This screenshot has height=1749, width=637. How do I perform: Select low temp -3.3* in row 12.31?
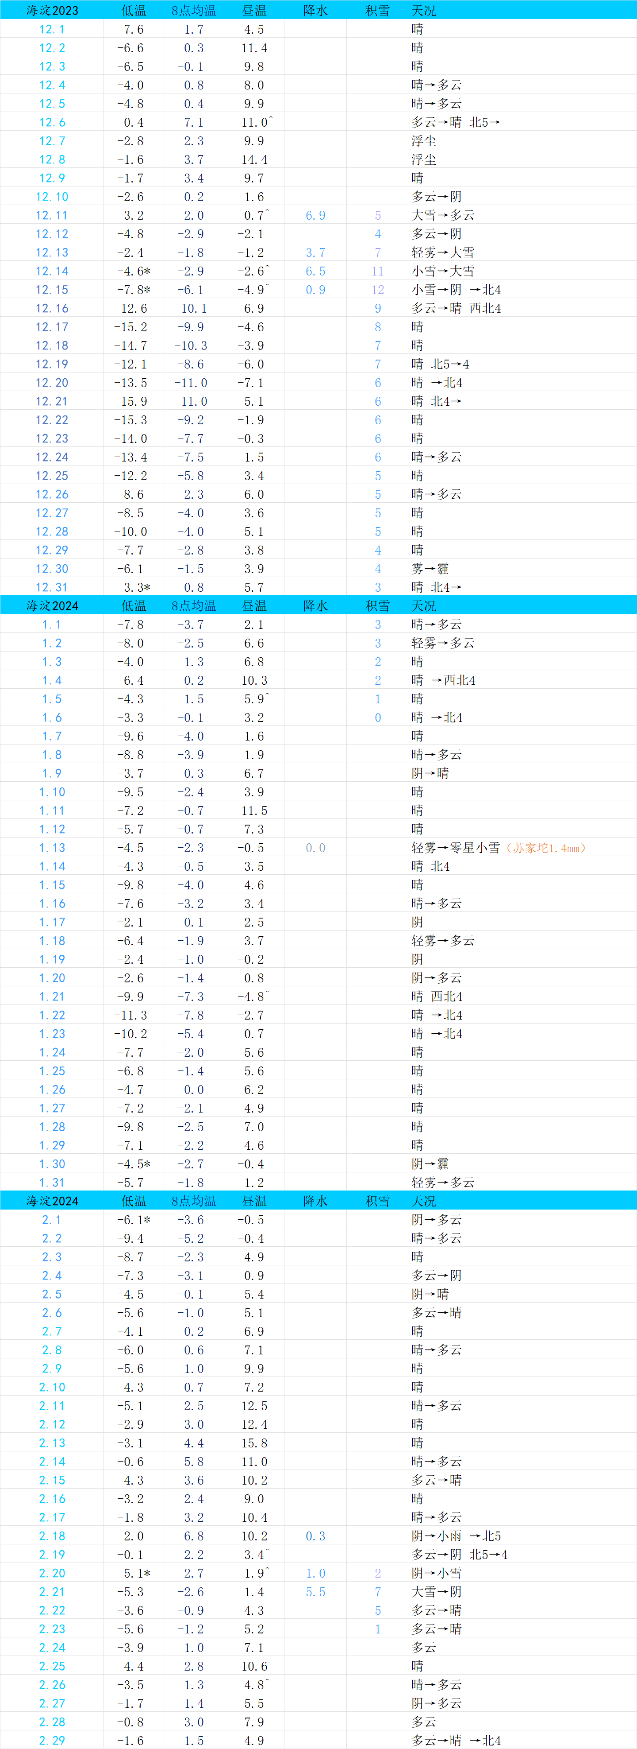(134, 587)
